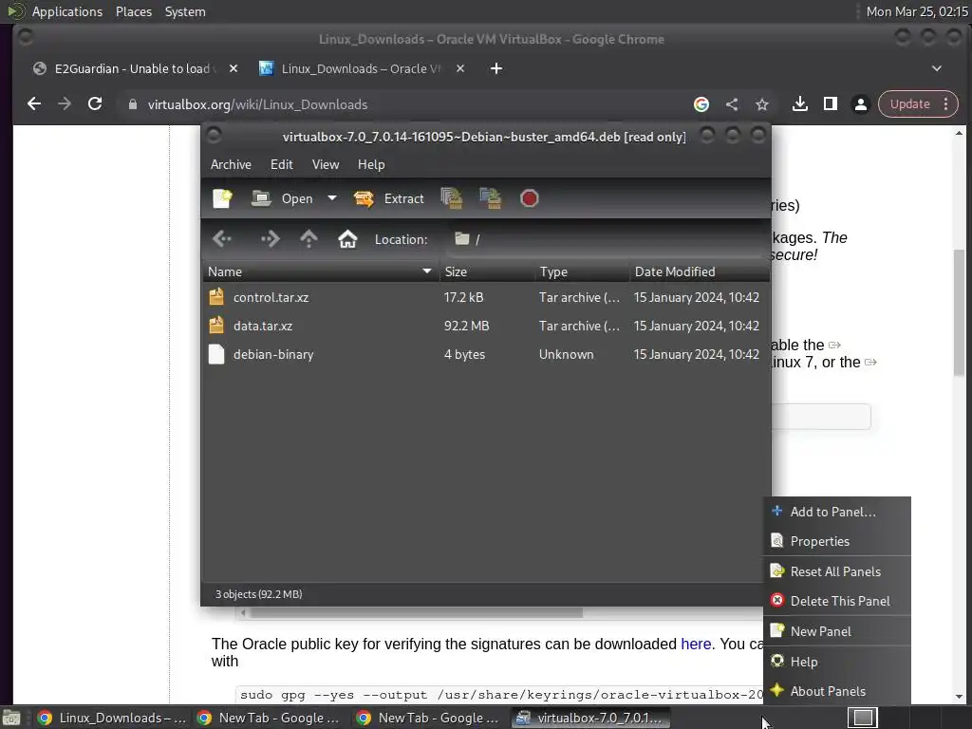The image size is (972, 729).
Task: Click the share page icon
Action: [x=732, y=104]
